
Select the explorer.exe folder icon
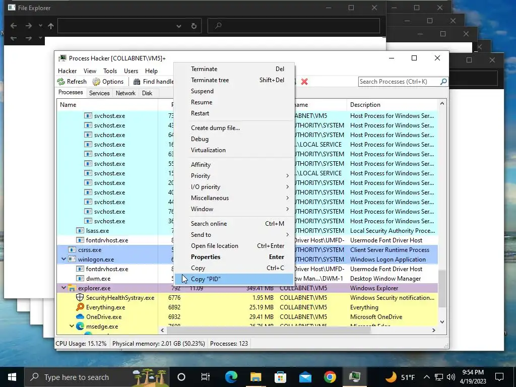coord(72,288)
